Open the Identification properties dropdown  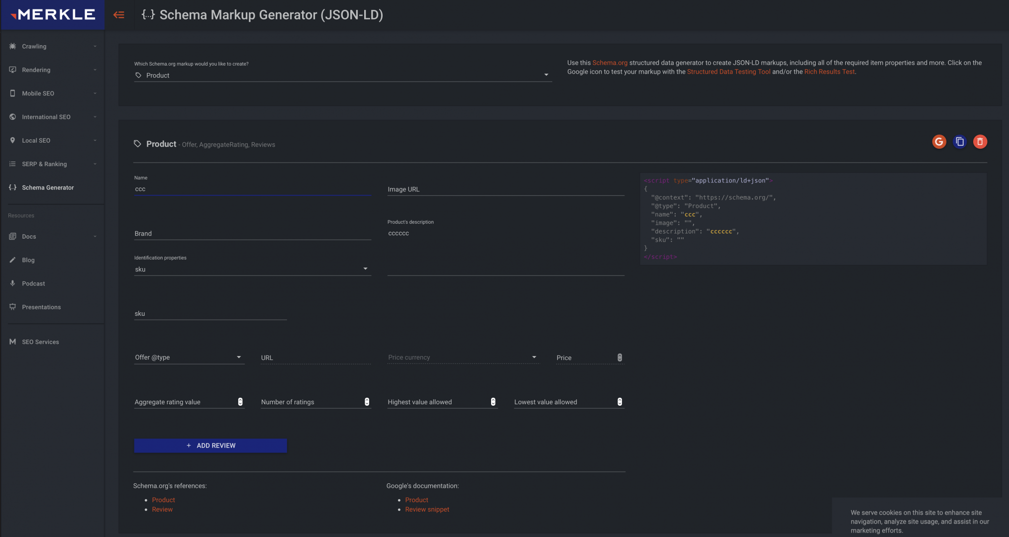click(253, 269)
